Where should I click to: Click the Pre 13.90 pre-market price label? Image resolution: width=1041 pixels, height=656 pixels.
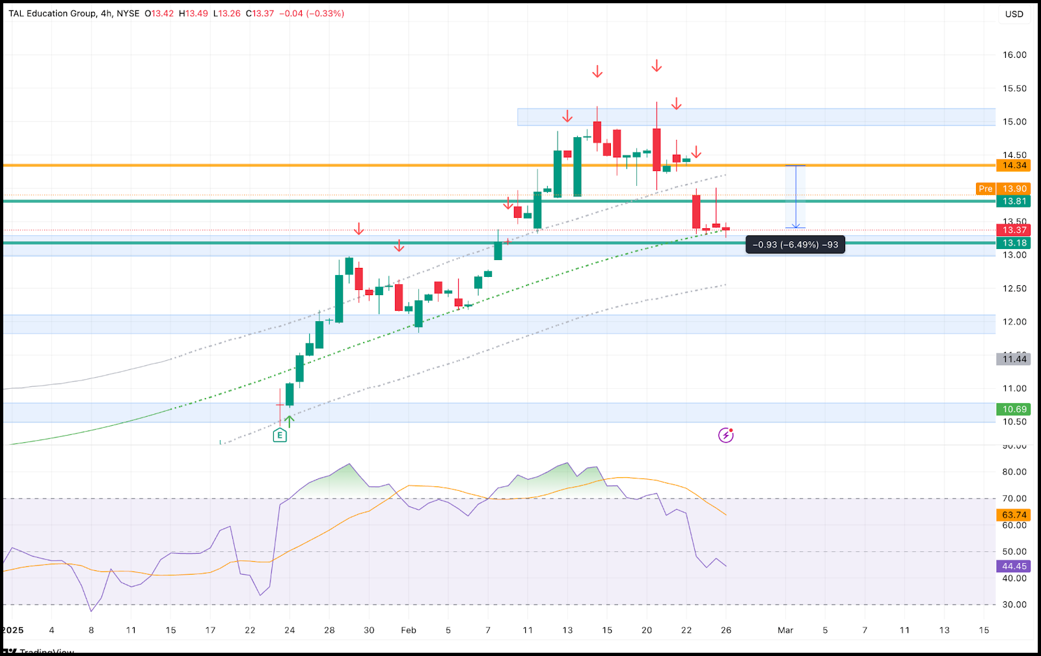[x=1003, y=189]
